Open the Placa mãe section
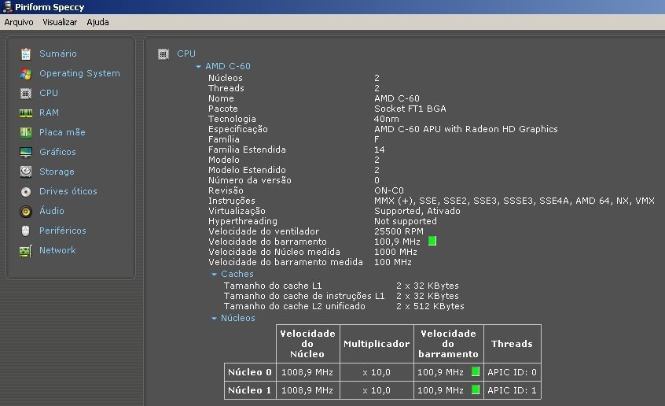Screen dimensions: 665x406 (x=62, y=132)
